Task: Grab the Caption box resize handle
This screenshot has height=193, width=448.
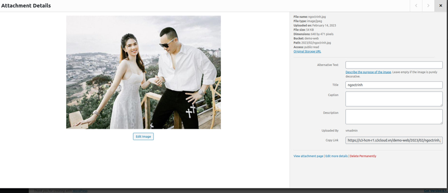Action: tap(441, 105)
